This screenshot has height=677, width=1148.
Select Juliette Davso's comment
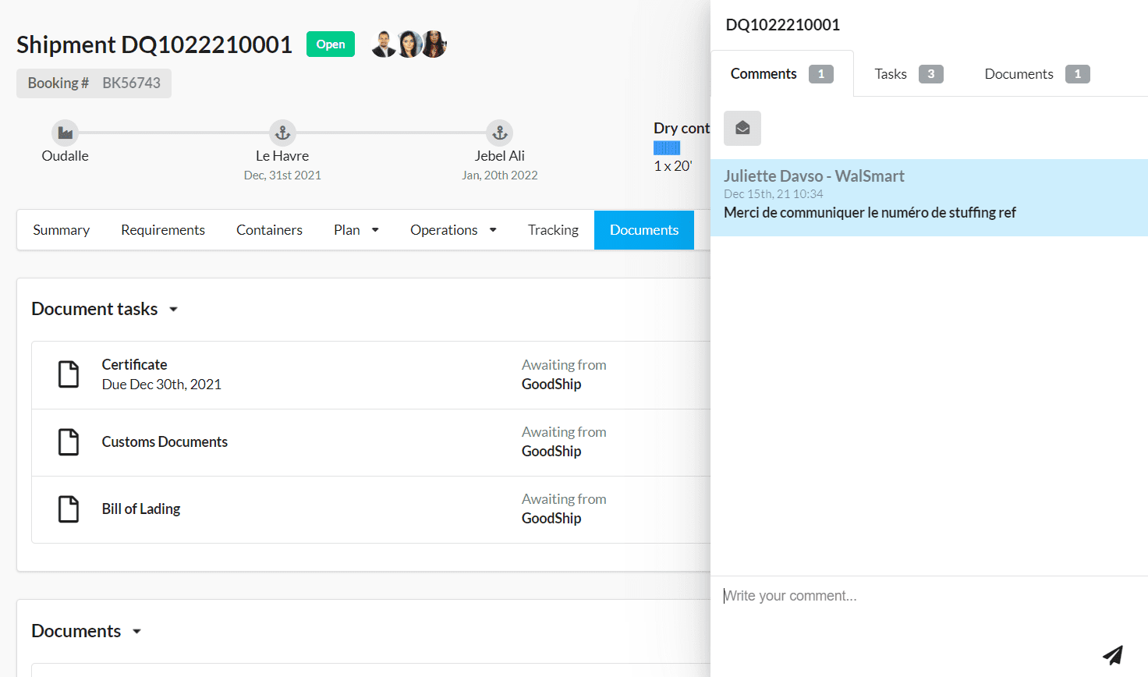929,198
